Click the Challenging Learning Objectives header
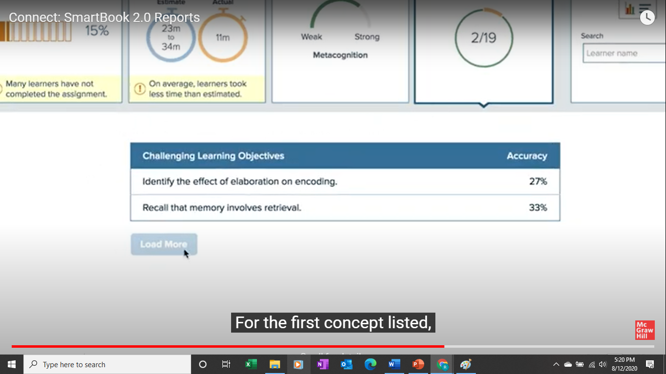The height and width of the screenshot is (374, 666). point(213,156)
